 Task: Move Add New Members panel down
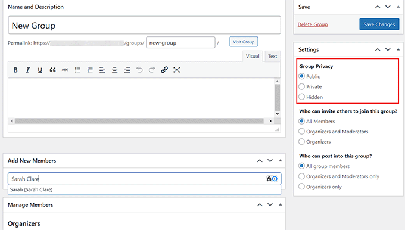click(x=270, y=161)
